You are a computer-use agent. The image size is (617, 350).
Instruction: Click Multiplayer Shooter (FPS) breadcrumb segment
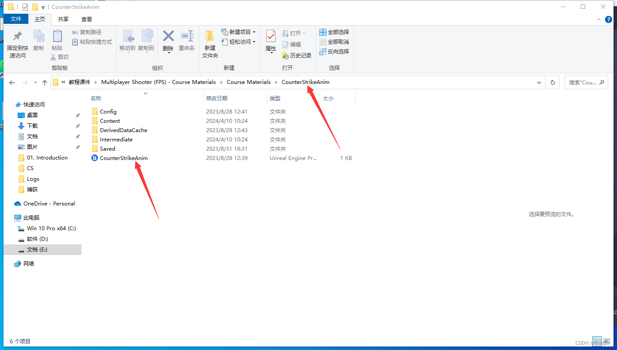158,82
